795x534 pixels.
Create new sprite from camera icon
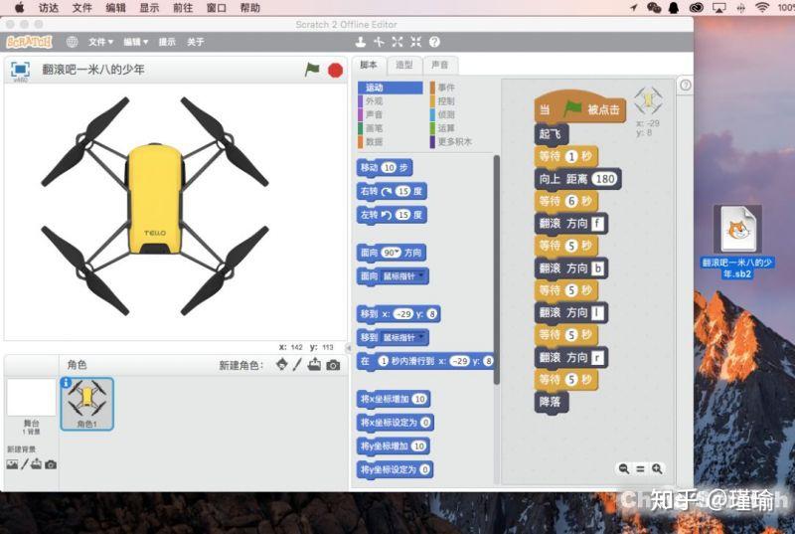[333, 365]
